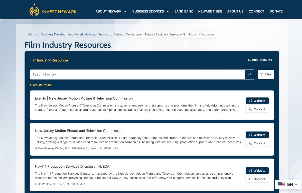Expand the Business Services dropdown arrow
Image resolution: width=302 pixels, height=193 pixels.
(168, 11)
